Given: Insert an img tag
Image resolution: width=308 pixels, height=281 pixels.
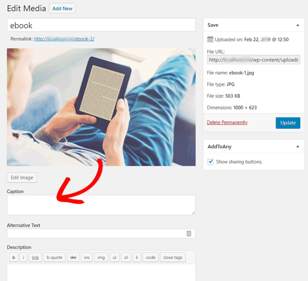Looking at the screenshot, I should [101, 257].
